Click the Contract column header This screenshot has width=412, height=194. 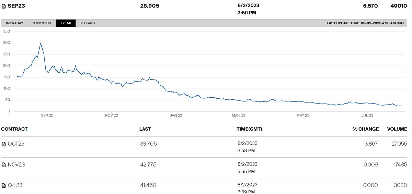point(14,129)
